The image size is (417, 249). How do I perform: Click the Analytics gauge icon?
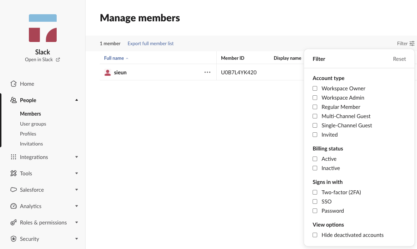(13, 206)
